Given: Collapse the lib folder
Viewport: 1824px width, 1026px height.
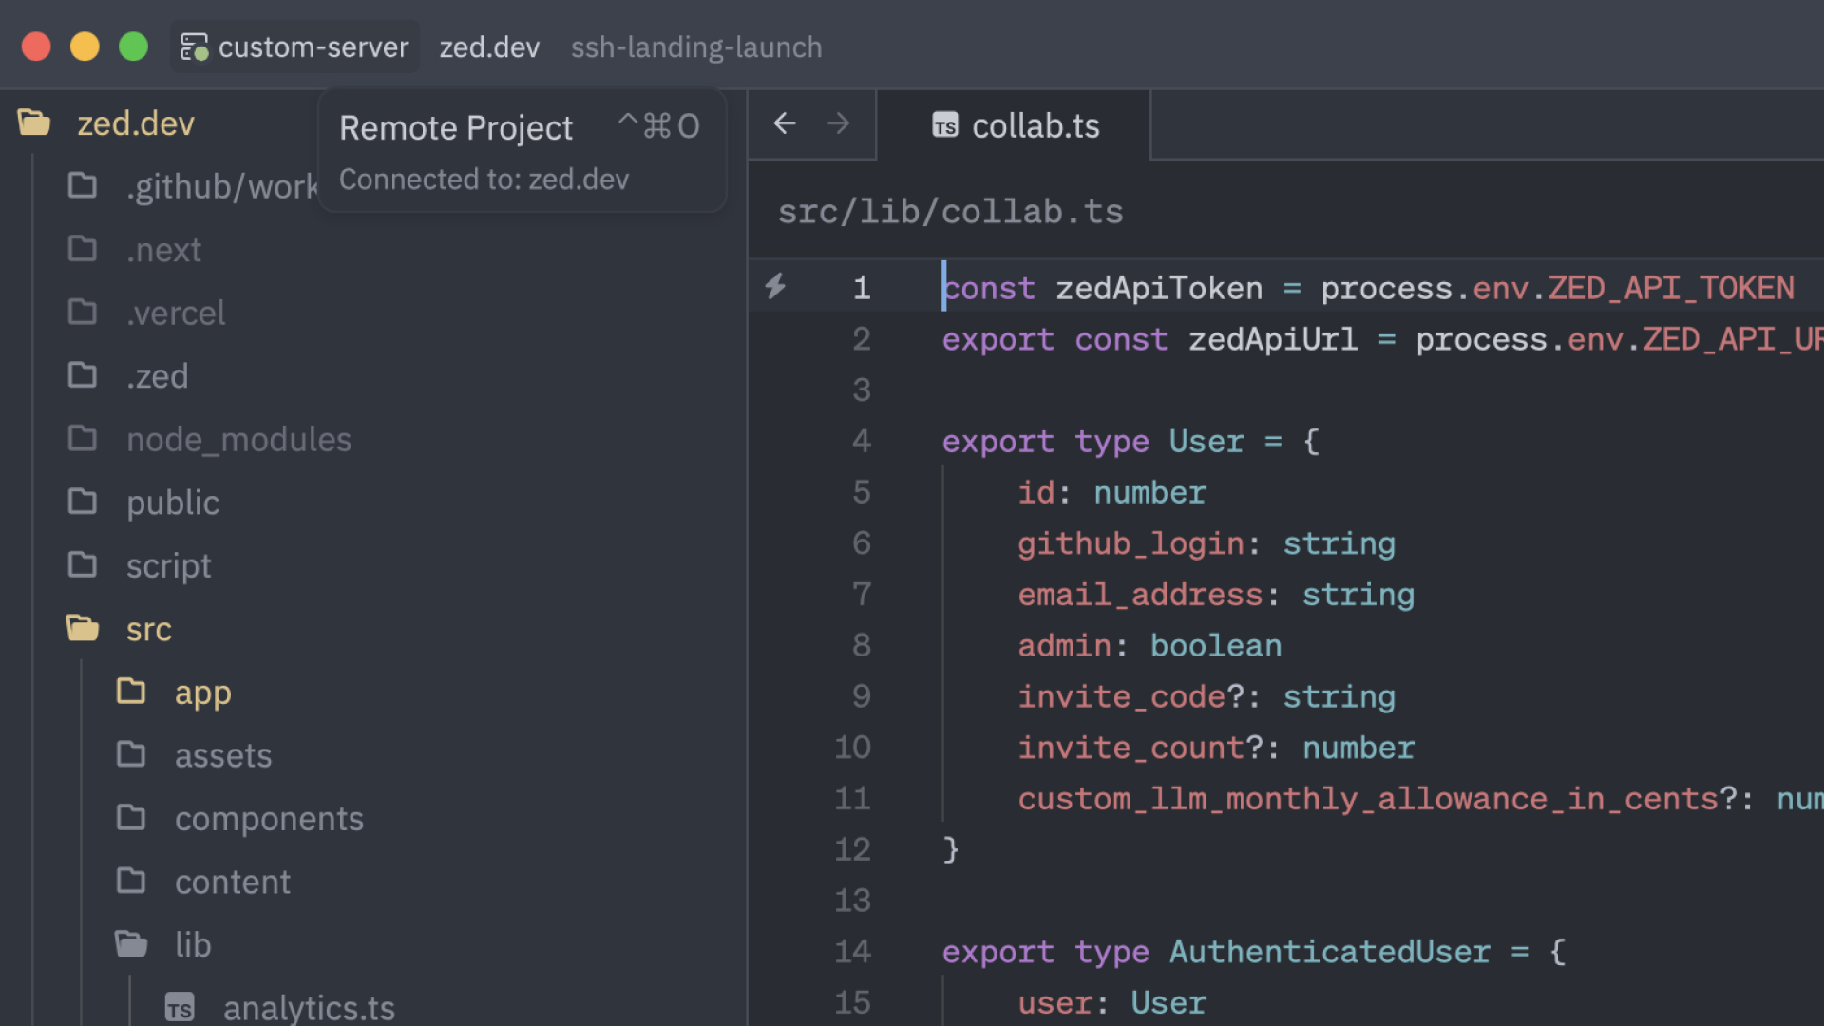Looking at the screenshot, I should coord(193,944).
